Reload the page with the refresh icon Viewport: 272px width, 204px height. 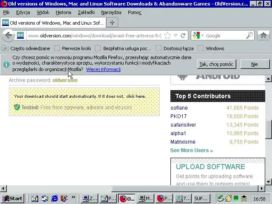click(x=183, y=36)
